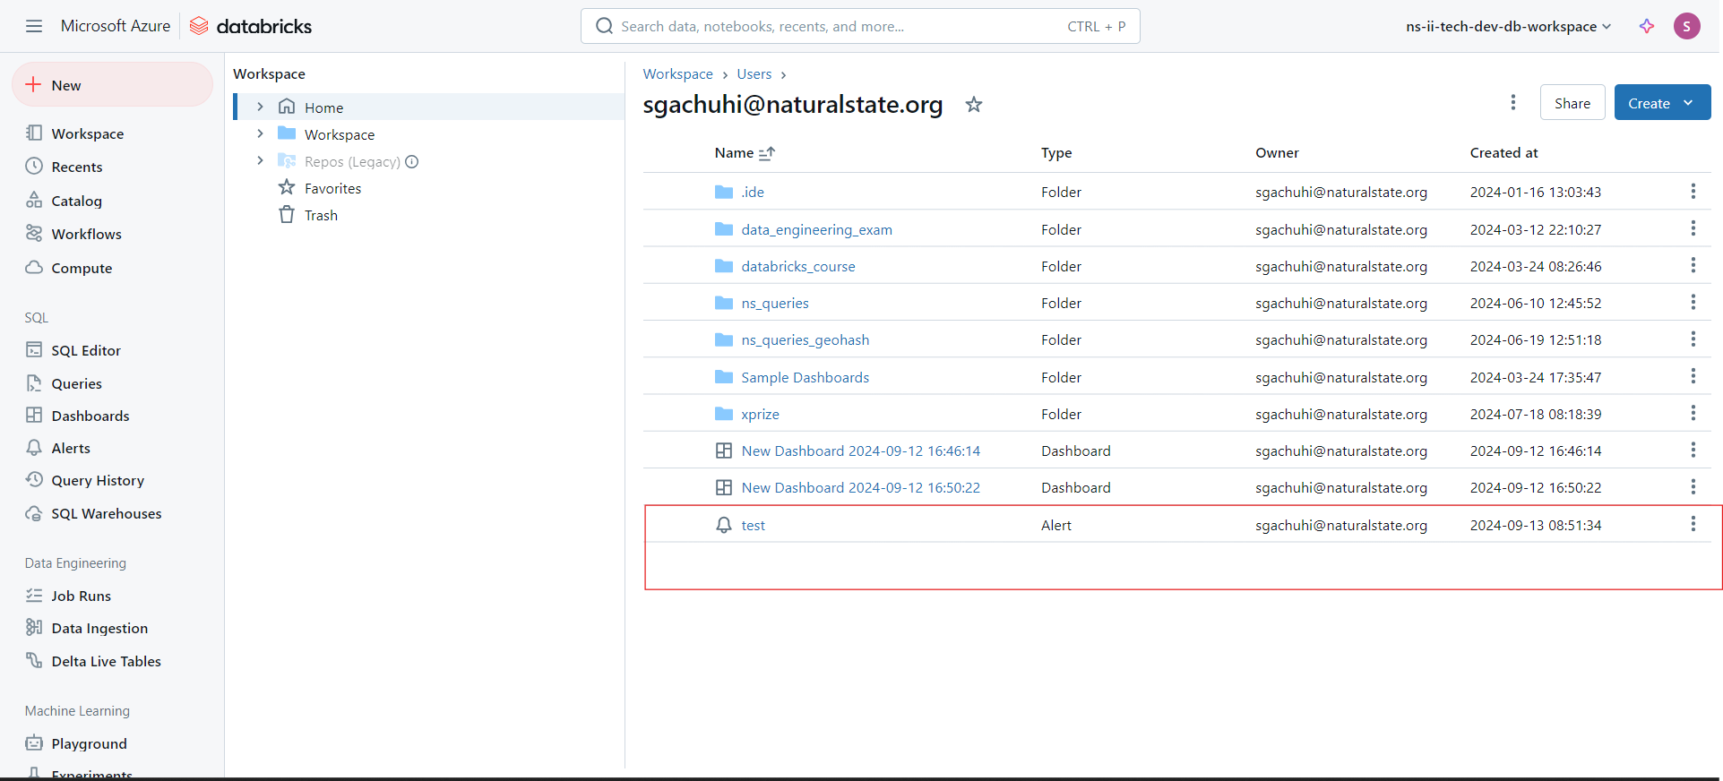Open SQL Warehouses in sidebar
This screenshot has height=781, width=1723.
tap(107, 513)
